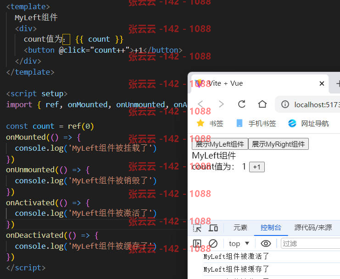This screenshot has width=340, height=279.
Task: Click the 展示MyLeft组件 button
Action: [x=220, y=144]
